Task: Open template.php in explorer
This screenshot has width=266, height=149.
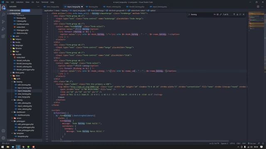Action: pyautogui.click(x=23, y=137)
